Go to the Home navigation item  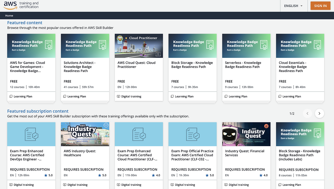click(9, 16)
